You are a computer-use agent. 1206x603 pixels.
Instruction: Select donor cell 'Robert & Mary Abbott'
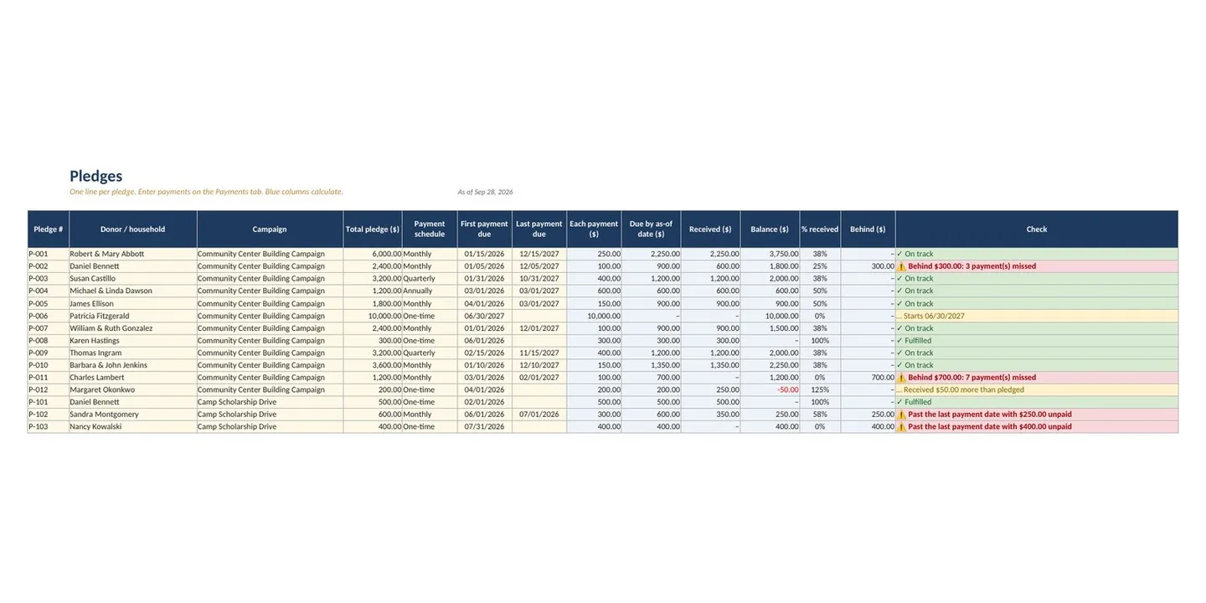tap(133, 254)
